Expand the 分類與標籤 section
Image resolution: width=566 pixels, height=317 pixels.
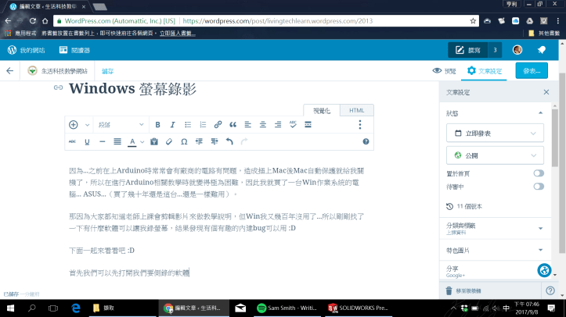[x=494, y=229]
